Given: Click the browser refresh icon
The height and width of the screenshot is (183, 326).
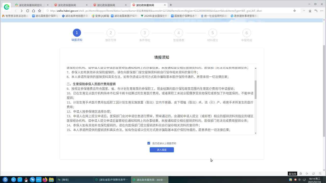Looking at the screenshot, I should [x=28, y=11].
